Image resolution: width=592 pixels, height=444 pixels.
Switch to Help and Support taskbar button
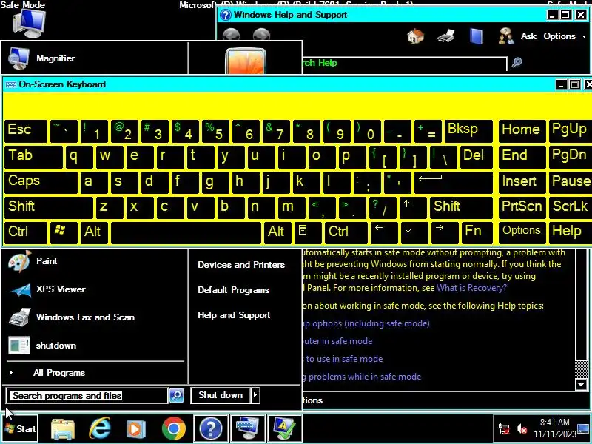coord(211,428)
